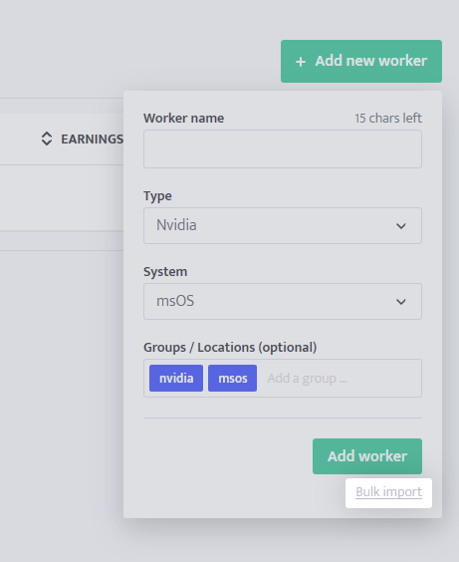Click the horizontal divider above Add worker
The height and width of the screenshot is (562, 459).
click(283, 418)
